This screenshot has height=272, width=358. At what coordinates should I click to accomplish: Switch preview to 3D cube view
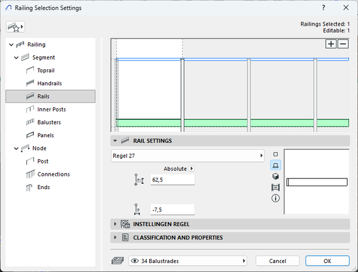point(276,176)
